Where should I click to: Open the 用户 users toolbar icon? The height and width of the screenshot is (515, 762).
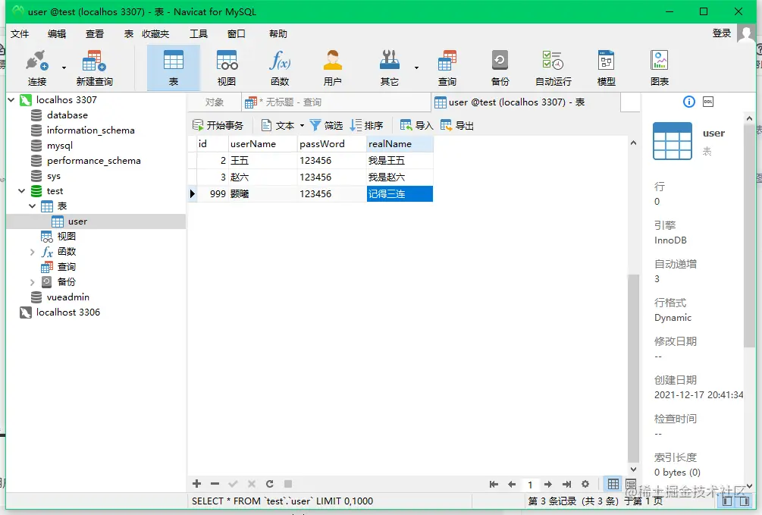coord(332,68)
